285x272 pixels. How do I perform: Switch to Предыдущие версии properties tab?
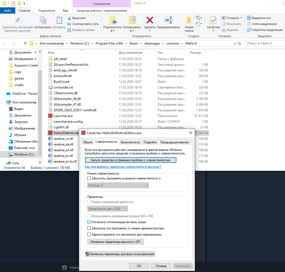click(x=174, y=142)
